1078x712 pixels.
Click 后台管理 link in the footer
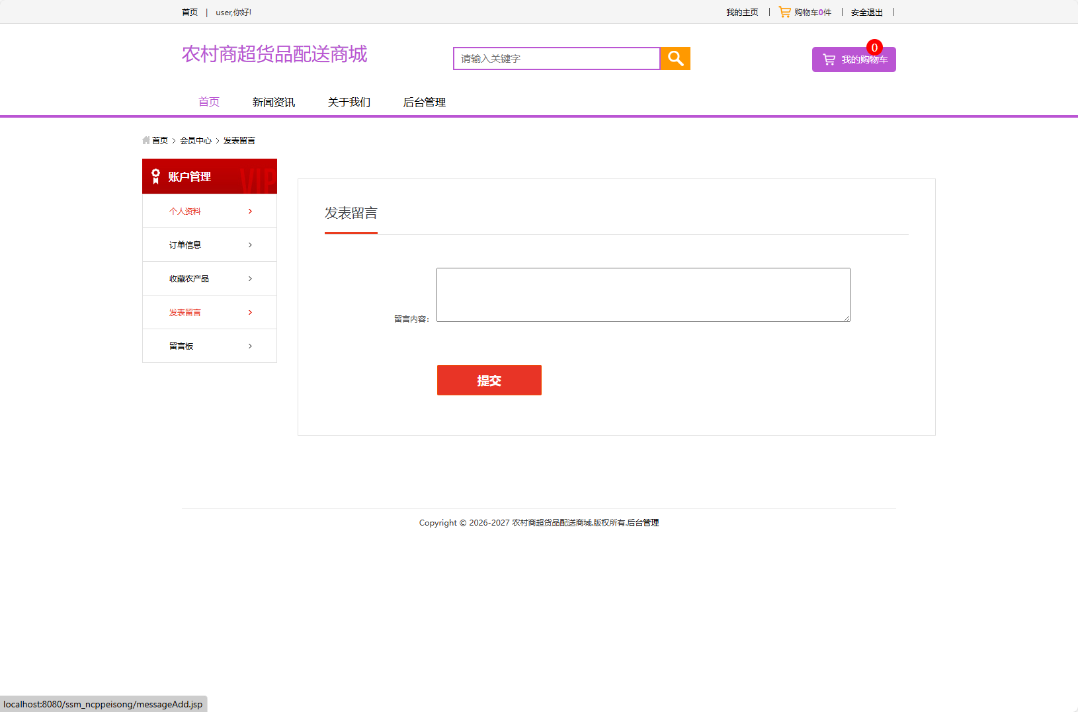[x=642, y=522]
